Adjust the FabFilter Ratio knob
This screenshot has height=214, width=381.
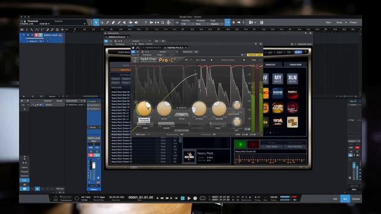pos(164,108)
